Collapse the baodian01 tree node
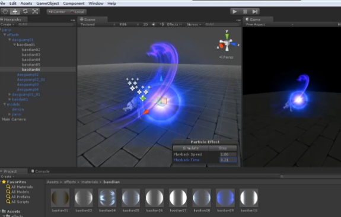Image resolution: width=341 pixels, height=217 pixels. tap(15, 45)
